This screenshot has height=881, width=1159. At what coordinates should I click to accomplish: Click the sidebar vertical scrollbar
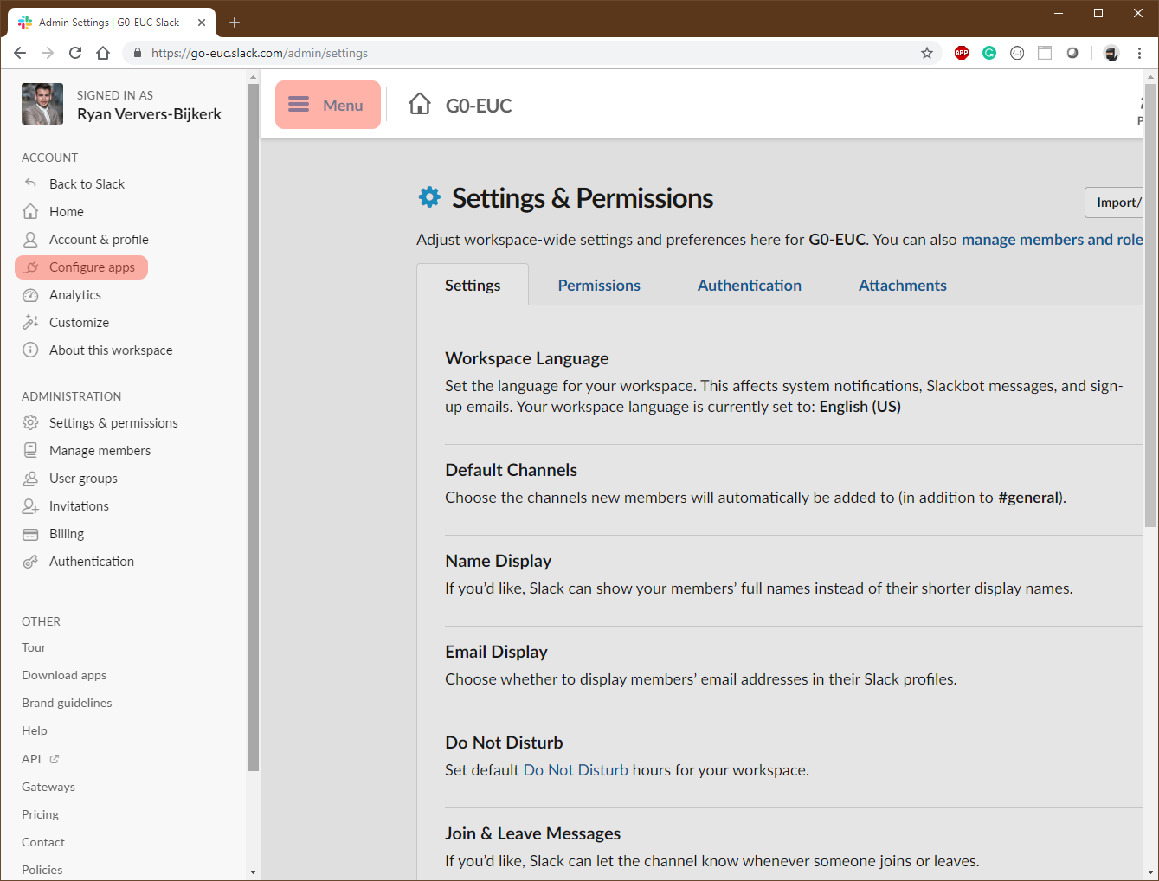[253, 428]
